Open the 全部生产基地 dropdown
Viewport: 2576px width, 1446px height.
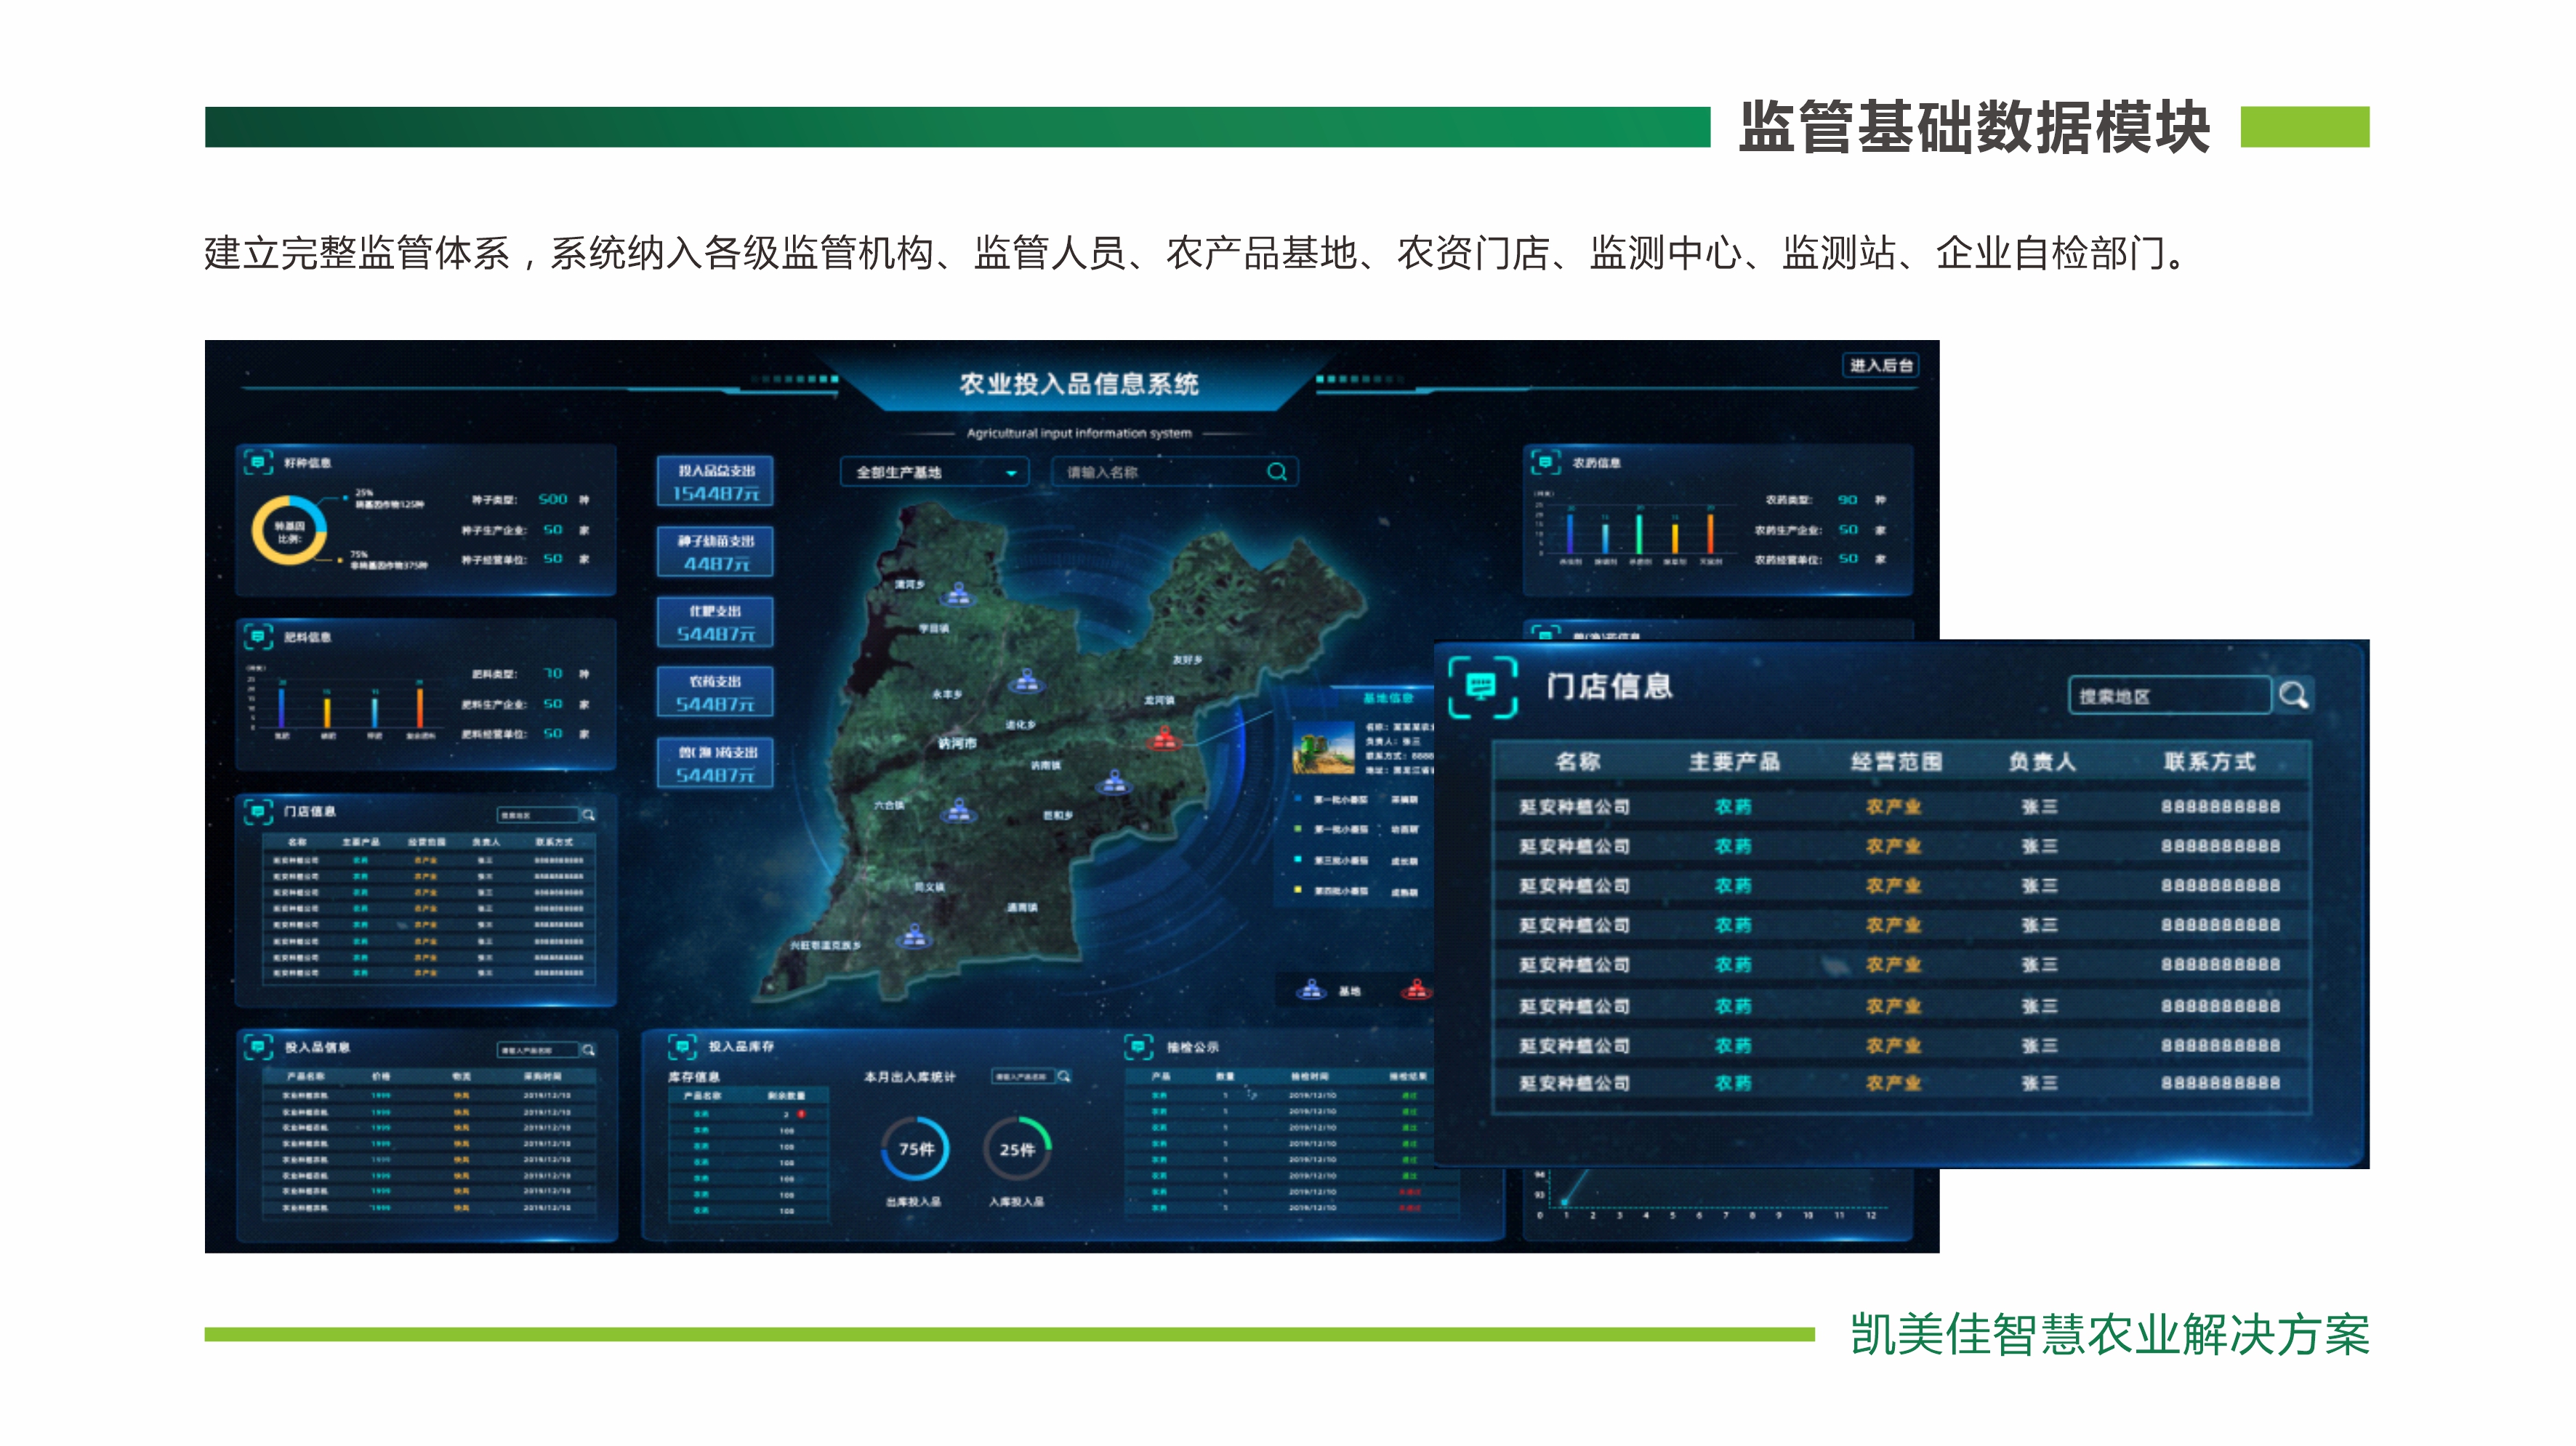coord(935,472)
